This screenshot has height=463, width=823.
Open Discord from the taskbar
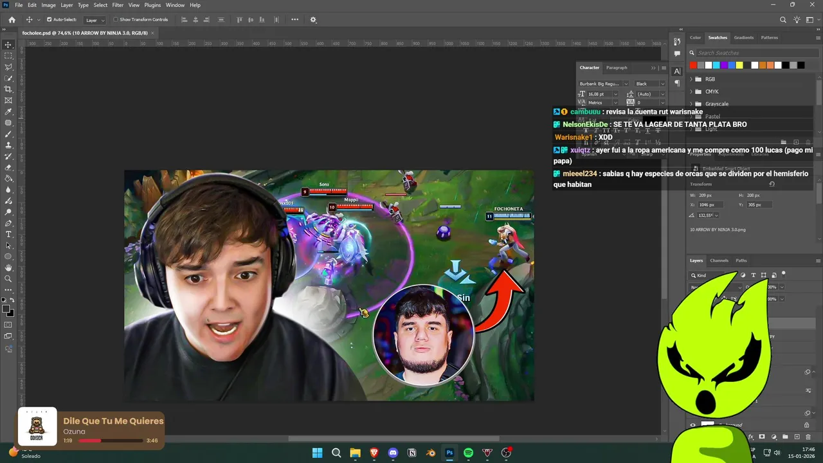(393, 453)
